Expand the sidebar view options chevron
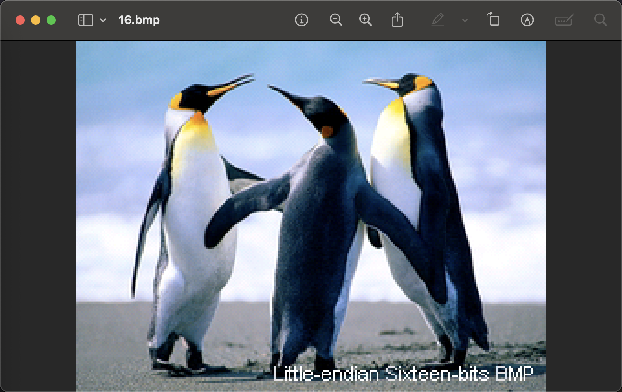The width and height of the screenshot is (622, 392). [x=103, y=20]
